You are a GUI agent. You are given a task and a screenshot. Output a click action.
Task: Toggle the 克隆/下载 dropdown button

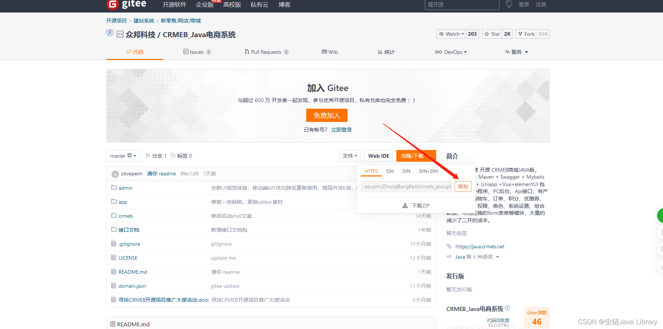(416, 156)
